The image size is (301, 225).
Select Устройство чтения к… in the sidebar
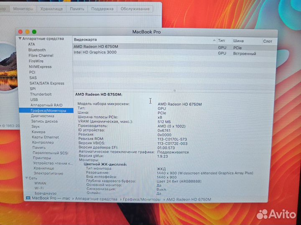(x=53, y=163)
